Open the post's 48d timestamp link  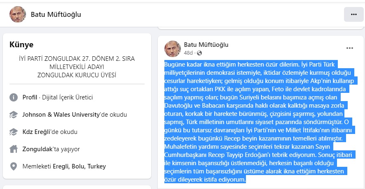pos(188,53)
